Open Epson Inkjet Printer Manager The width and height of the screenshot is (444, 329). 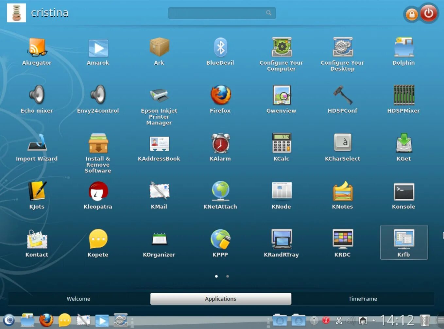coord(159,105)
